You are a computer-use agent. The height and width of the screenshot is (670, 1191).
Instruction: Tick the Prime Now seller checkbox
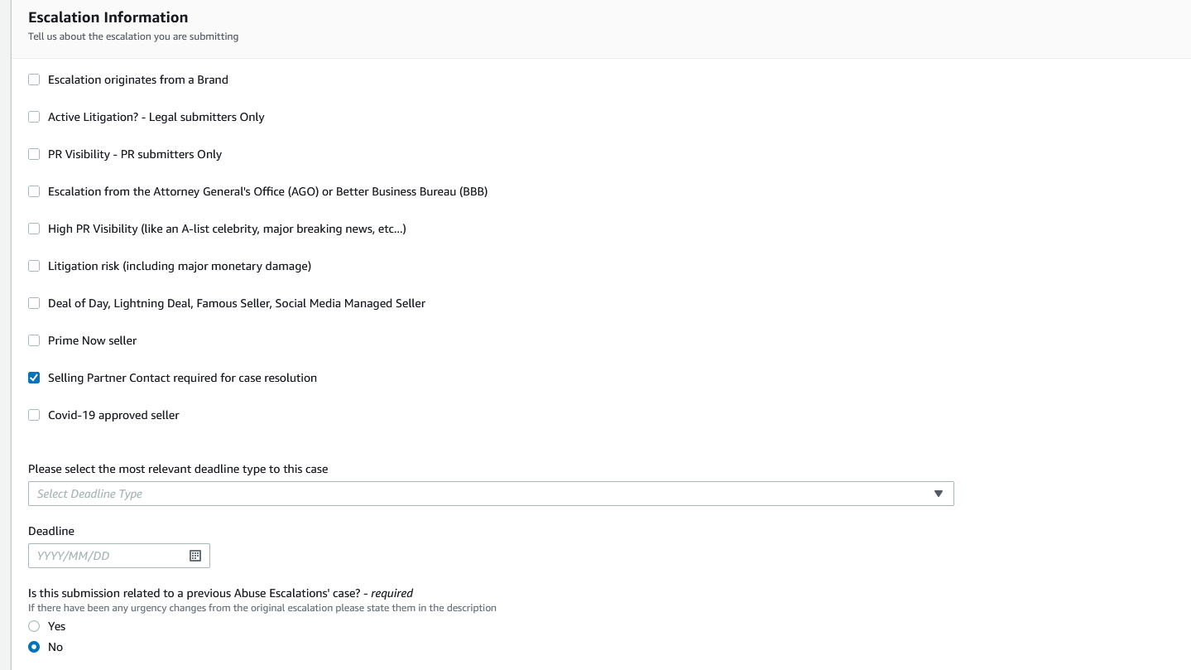click(34, 340)
